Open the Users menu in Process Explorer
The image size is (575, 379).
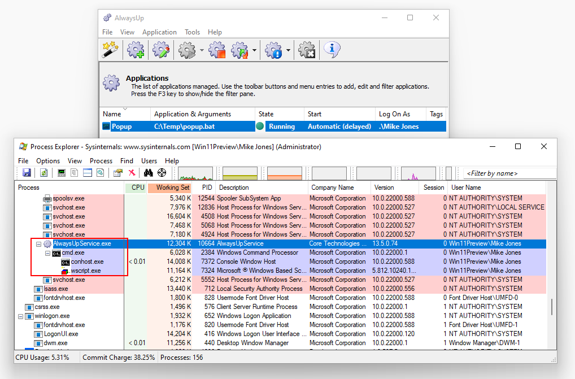(x=149, y=161)
